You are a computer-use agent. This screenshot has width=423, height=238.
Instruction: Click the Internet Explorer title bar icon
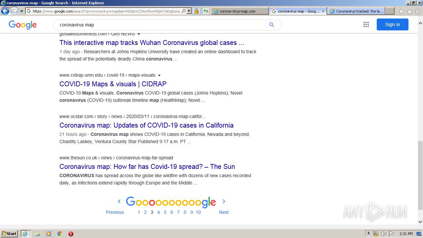pos(3,3)
